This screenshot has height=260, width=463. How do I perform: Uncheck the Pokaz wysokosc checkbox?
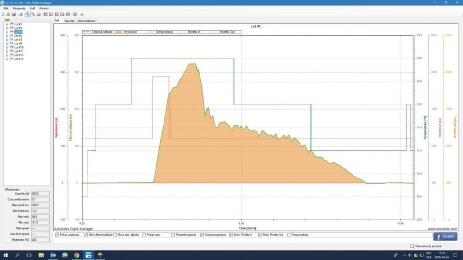click(x=57, y=235)
